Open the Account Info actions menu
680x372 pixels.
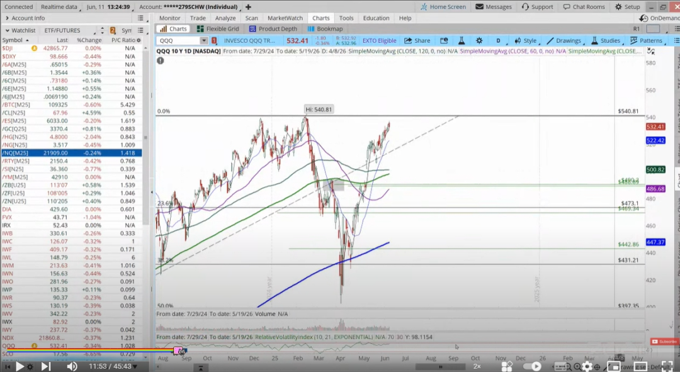[x=140, y=18]
